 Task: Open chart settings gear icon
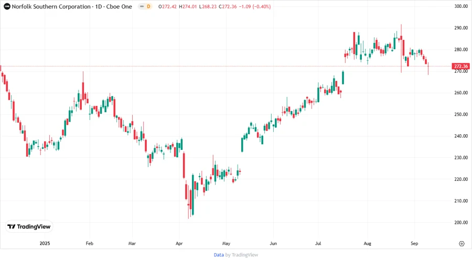(462, 244)
